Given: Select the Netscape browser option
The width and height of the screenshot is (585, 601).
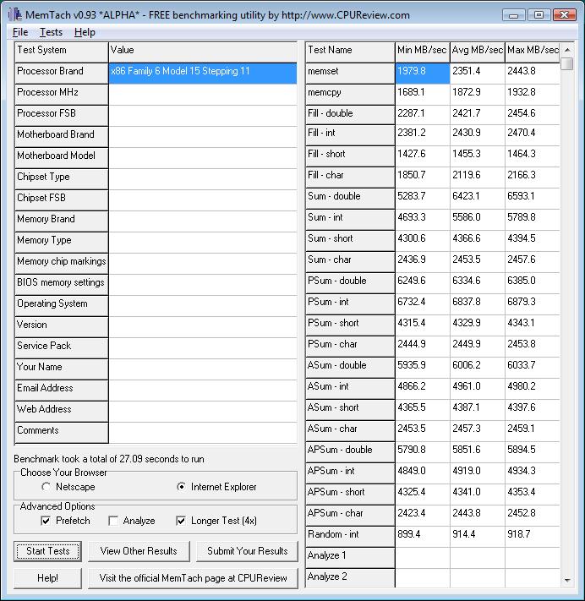Looking at the screenshot, I should pos(46,487).
